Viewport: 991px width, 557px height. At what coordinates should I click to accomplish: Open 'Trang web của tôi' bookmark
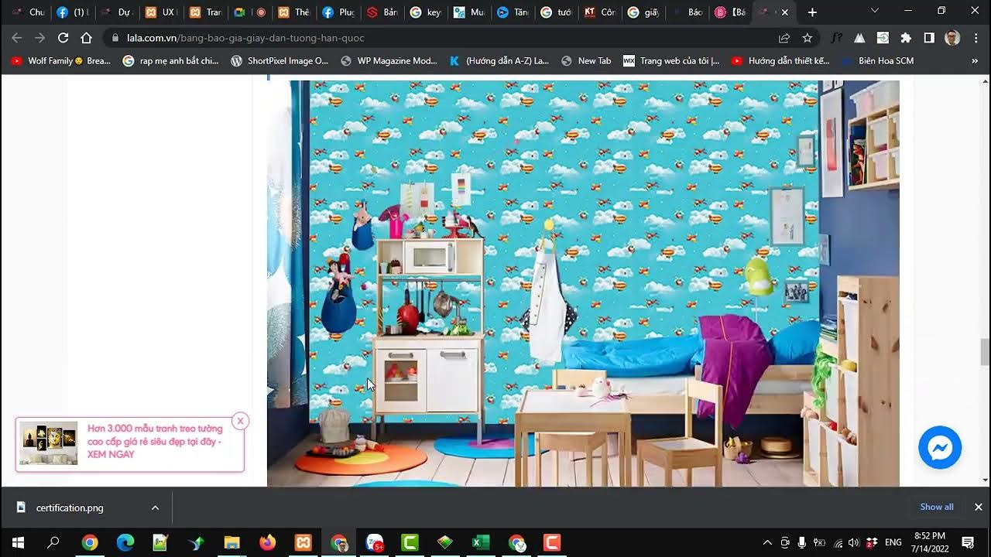click(671, 60)
